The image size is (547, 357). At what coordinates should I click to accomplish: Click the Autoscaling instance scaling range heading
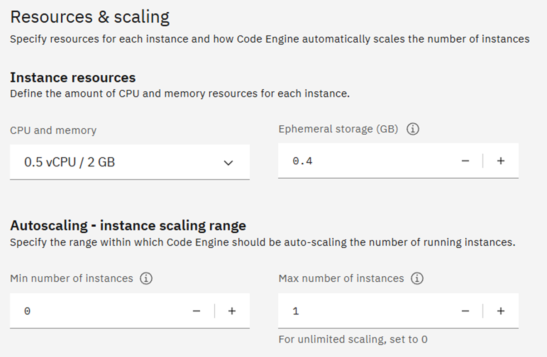pos(128,225)
